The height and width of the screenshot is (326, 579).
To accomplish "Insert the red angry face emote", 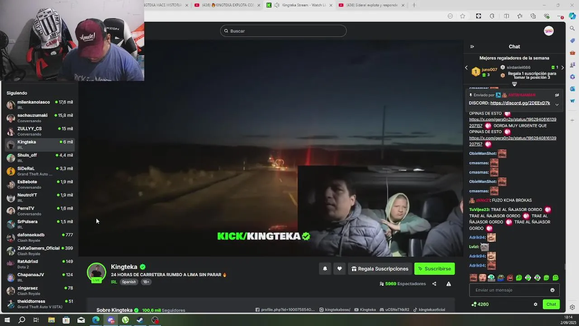I will pyautogui.click(x=510, y=278).
